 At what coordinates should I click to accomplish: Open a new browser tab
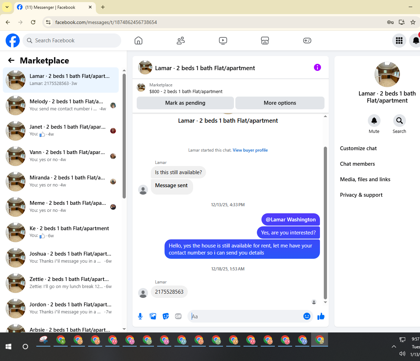click(x=103, y=7)
